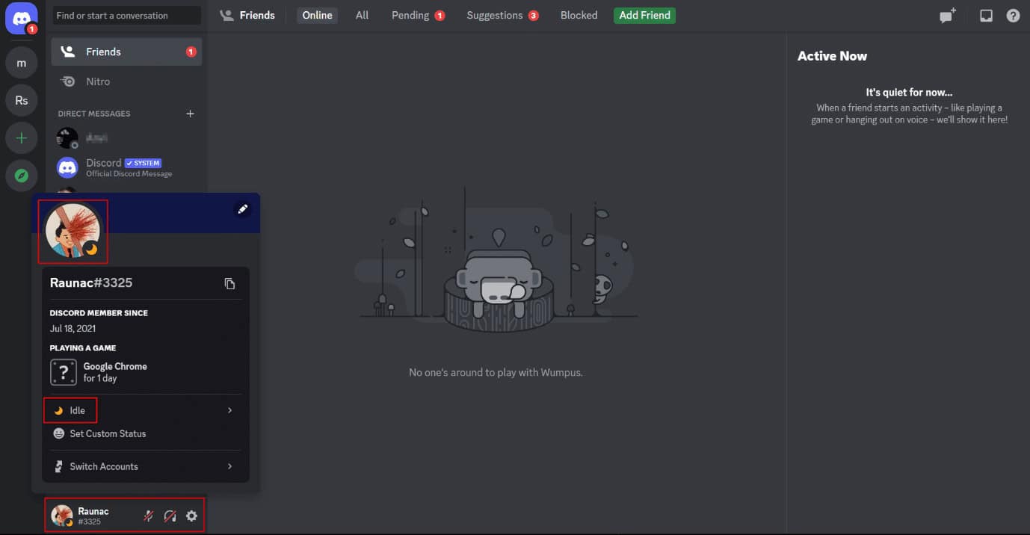Click the Add Friend button
This screenshot has height=535, width=1030.
[644, 15]
